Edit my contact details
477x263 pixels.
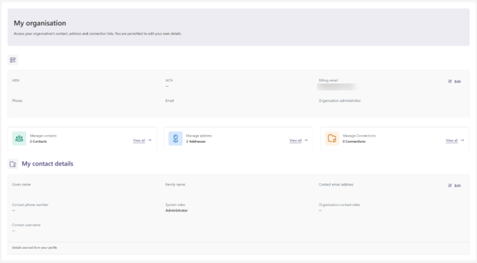click(x=454, y=186)
